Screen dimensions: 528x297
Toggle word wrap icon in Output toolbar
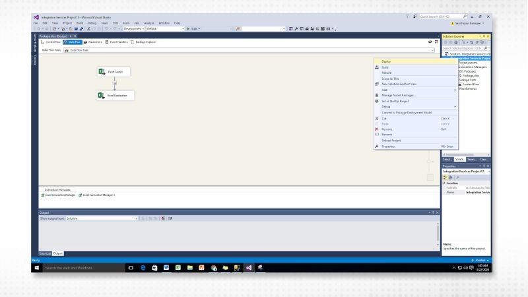click(x=170, y=218)
